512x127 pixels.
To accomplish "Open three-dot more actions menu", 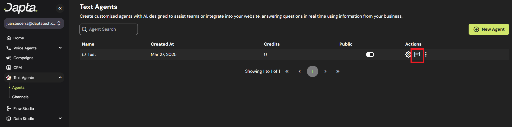I will (x=426, y=55).
